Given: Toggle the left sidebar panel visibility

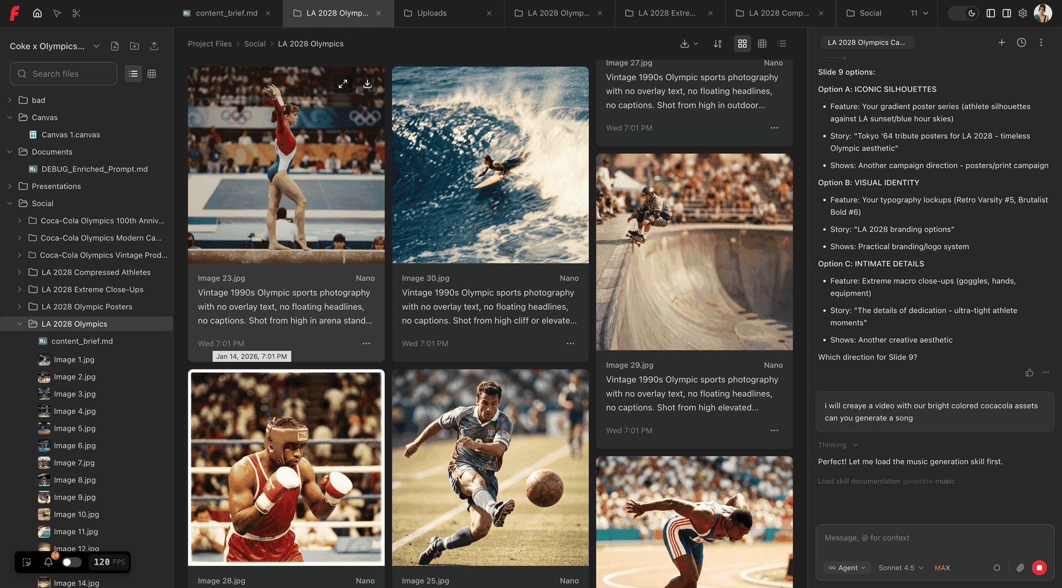Looking at the screenshot, I should (x=991, y=13).
